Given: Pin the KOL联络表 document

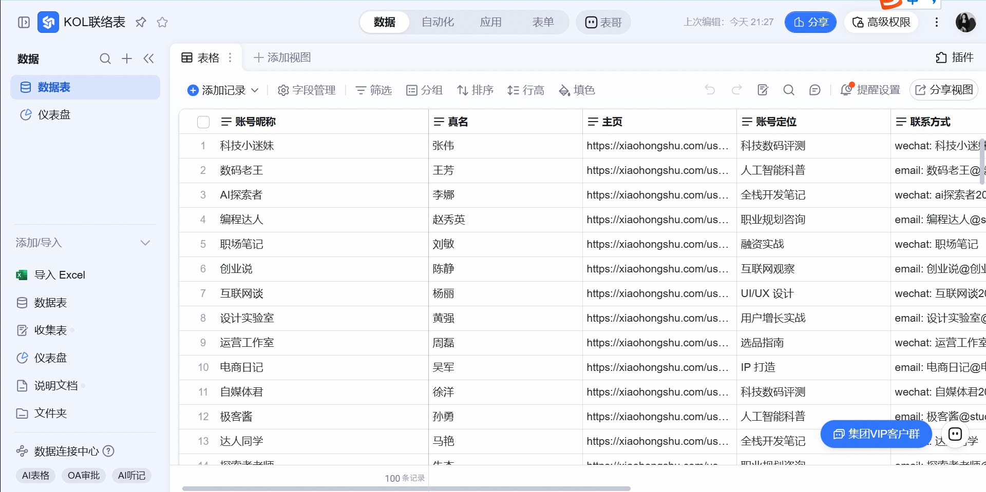Looking at the screenshot, I should point(141,22).
